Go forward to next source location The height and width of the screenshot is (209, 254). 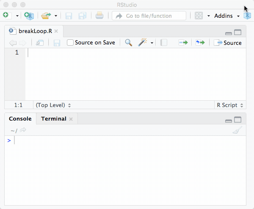click(x=22, y=43)
